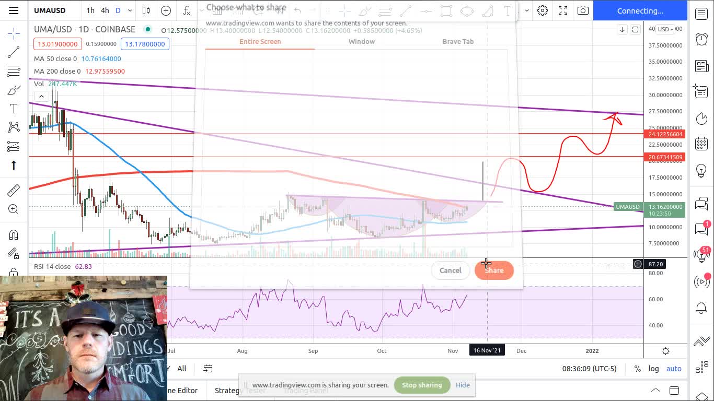Screen dimensions: 714x401
Task: Click Stop sharing in the notification bar
Action: point(422,385)
